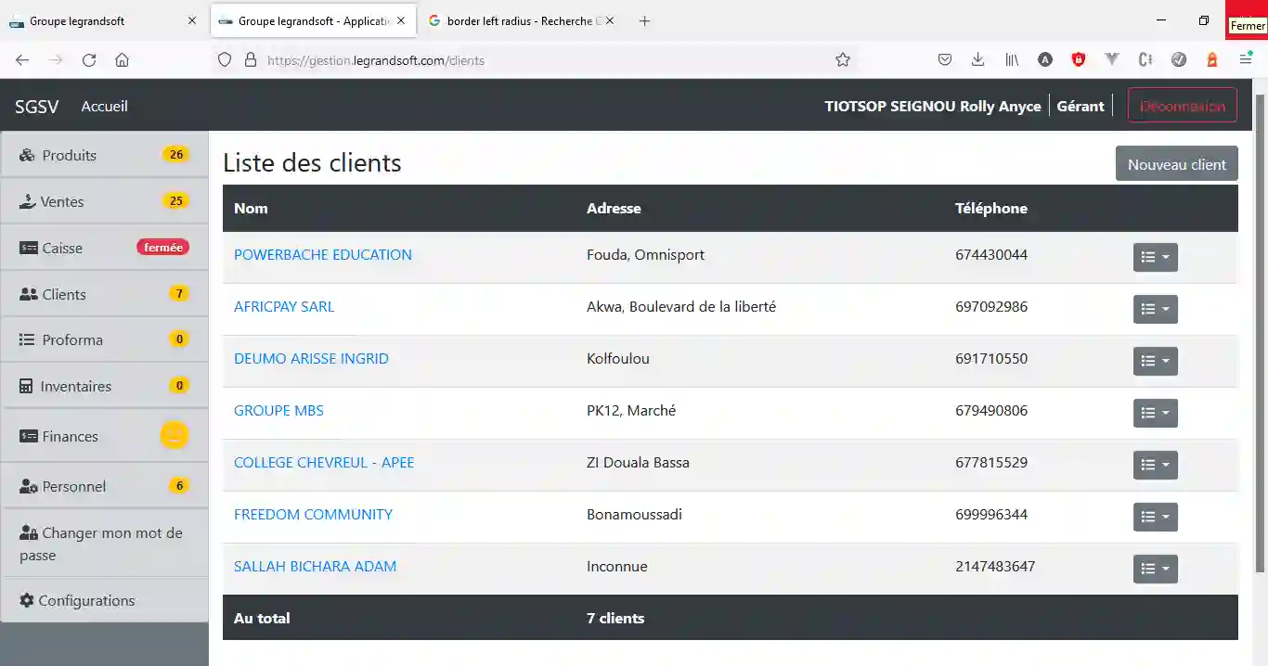Viewport: 1268px width, 666px height.
Task: Expand actions for SALLAH BICHARA ADAM row
Action: pos(1155,569)
